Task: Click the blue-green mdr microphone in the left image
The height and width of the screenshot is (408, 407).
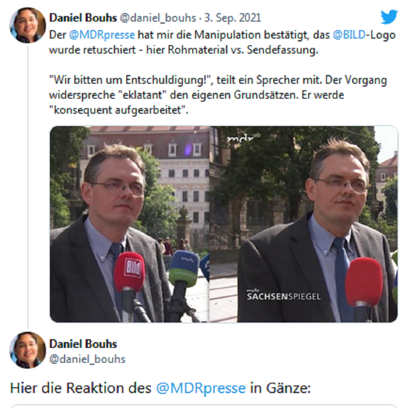Action: click(184, 269)
